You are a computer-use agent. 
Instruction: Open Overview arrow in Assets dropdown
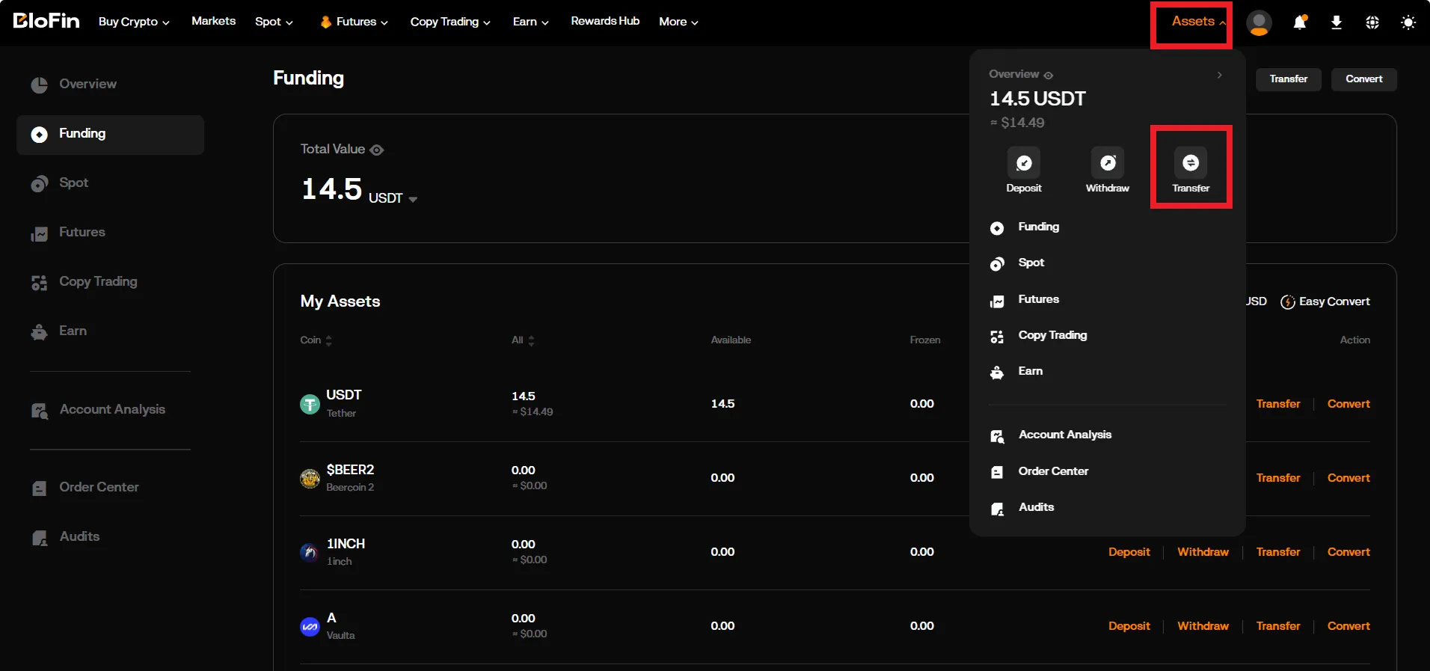pyautogui.click(x=1220, y=75)
